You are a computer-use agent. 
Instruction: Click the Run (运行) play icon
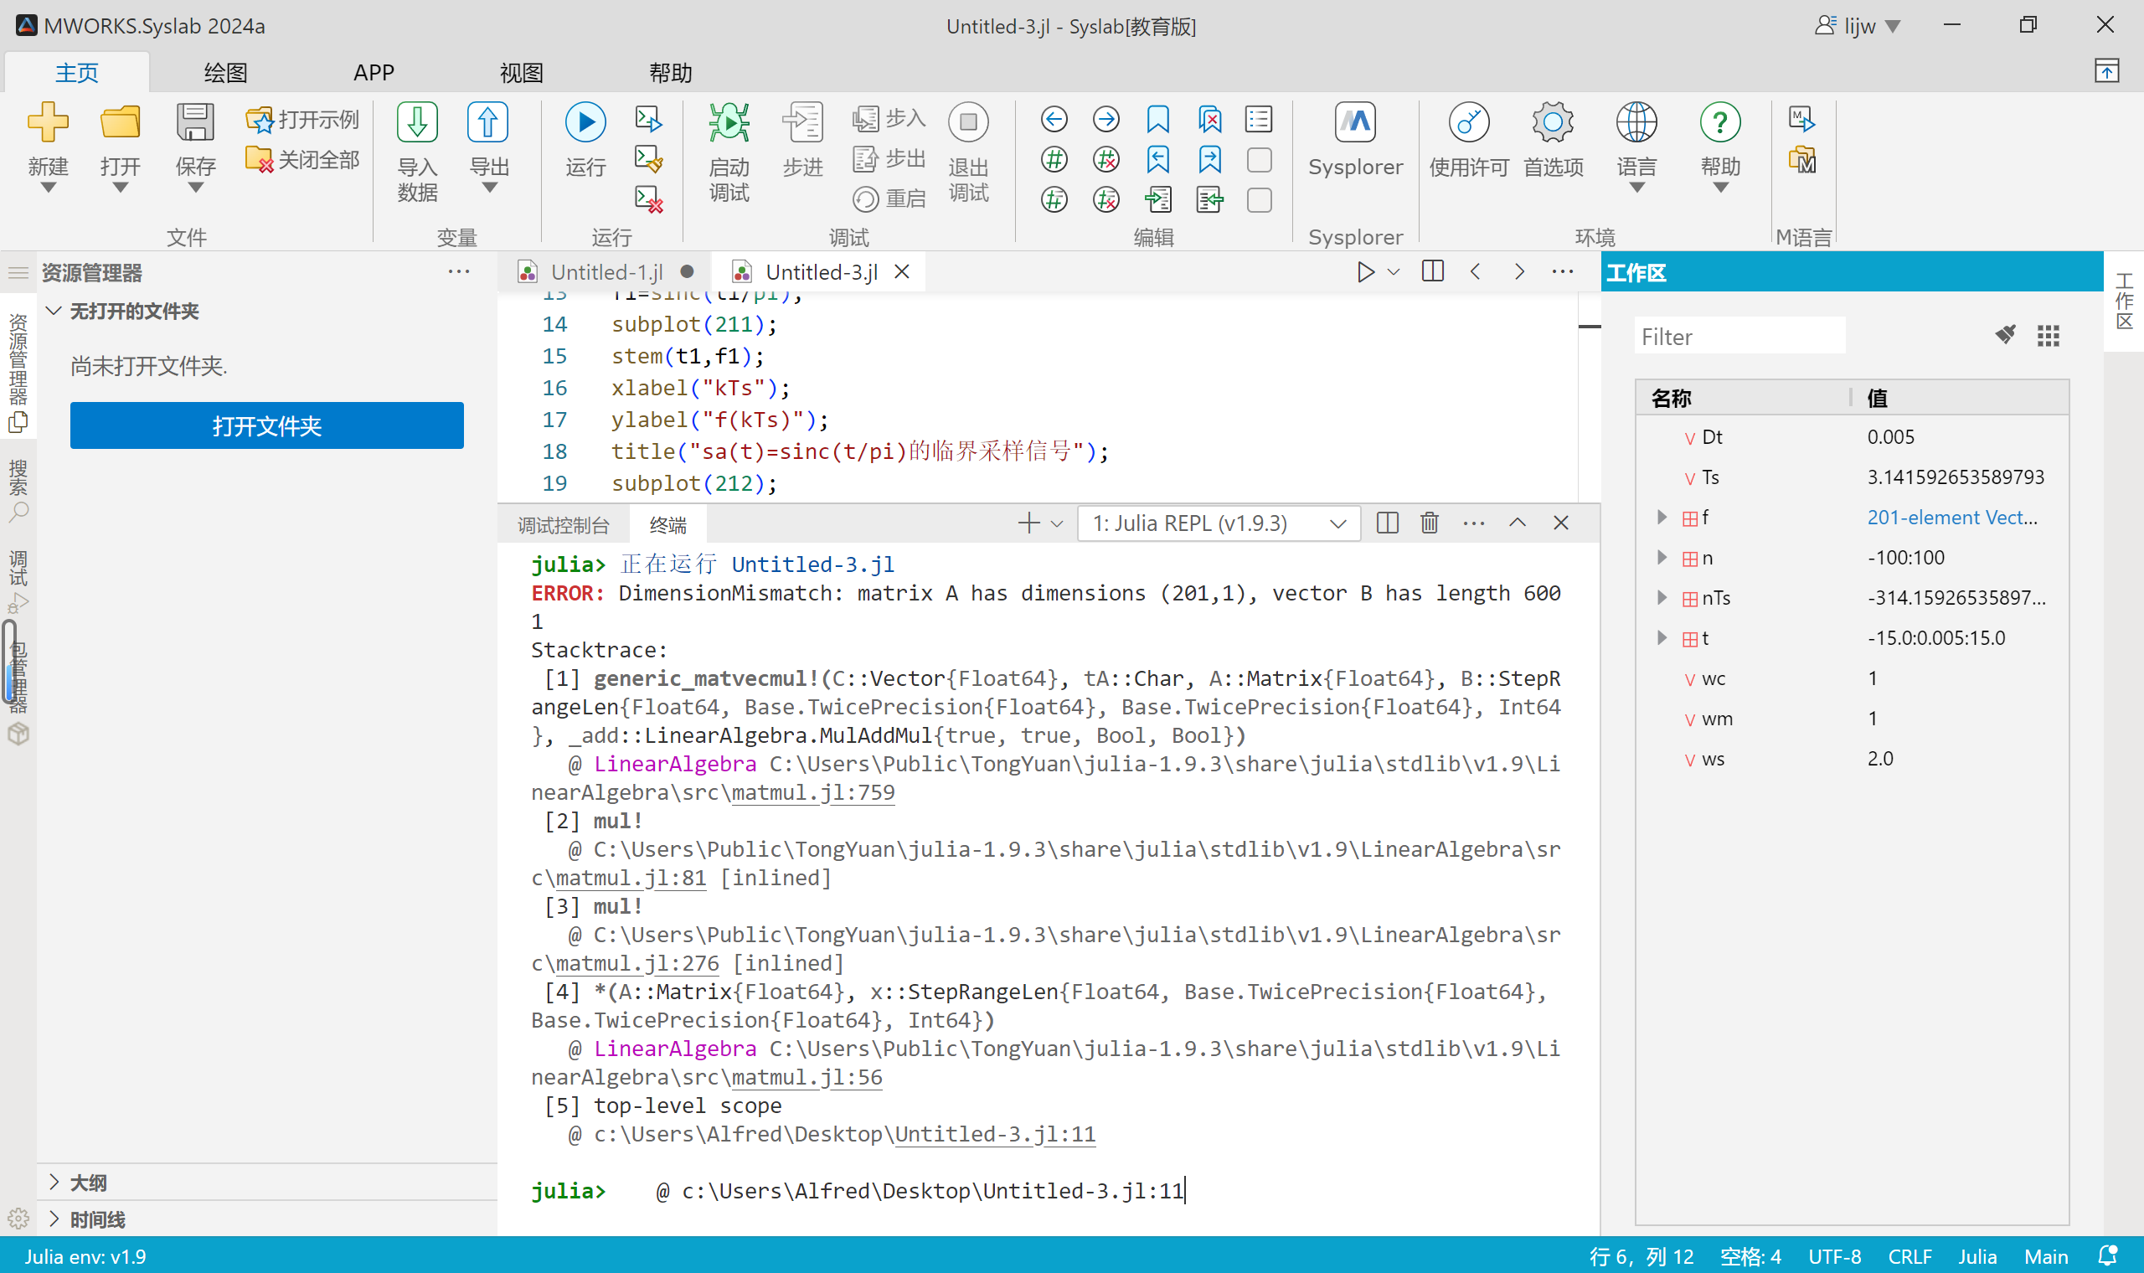[x=585, y=121]
